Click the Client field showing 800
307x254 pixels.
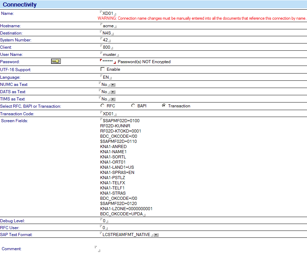106,47
